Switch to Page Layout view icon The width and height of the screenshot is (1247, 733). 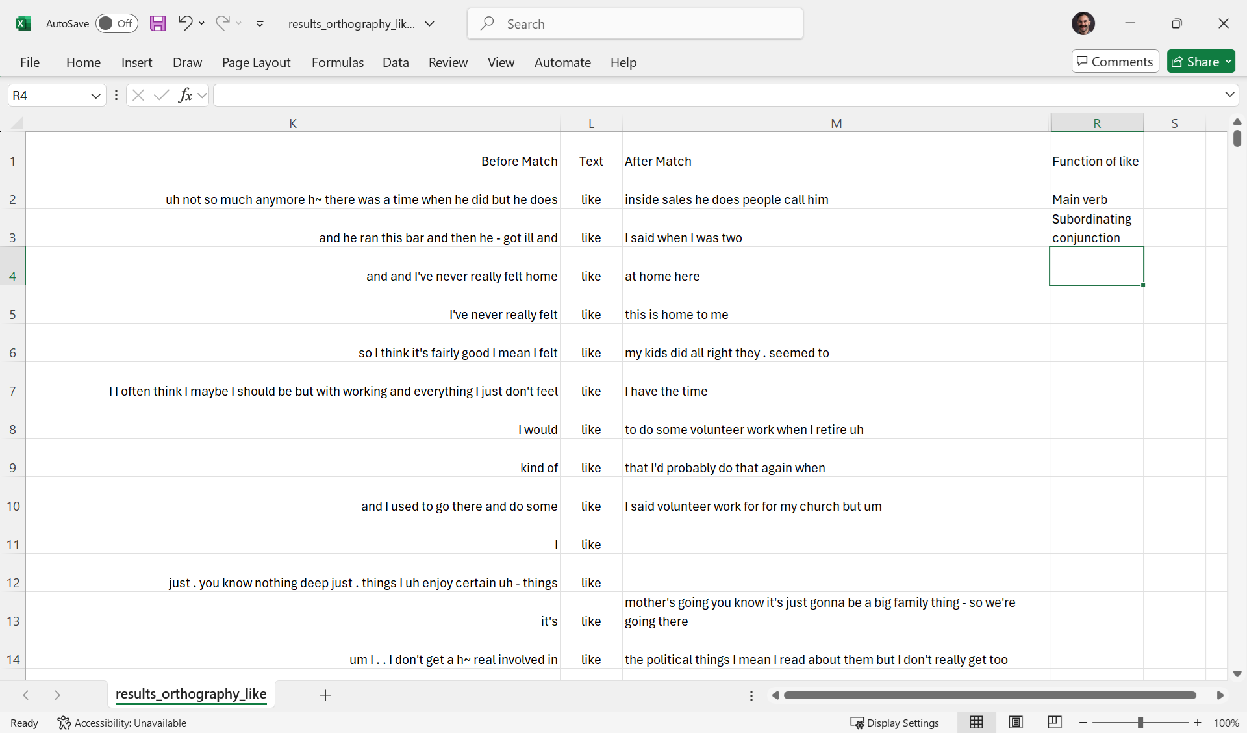1016,723
